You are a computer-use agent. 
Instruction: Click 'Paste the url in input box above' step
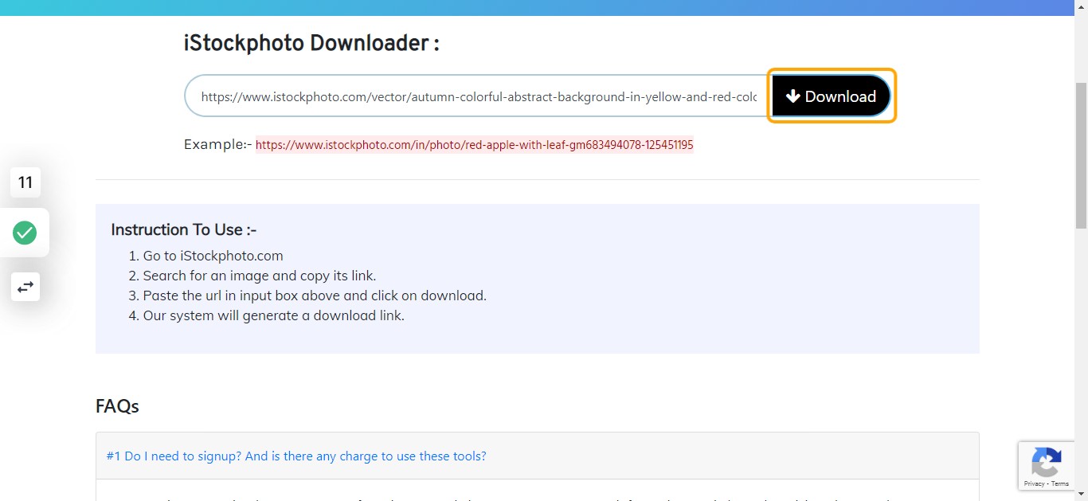click(x=315, y=296)
